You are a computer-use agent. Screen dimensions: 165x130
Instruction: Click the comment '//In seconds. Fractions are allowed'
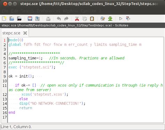(x=87, y=58)
